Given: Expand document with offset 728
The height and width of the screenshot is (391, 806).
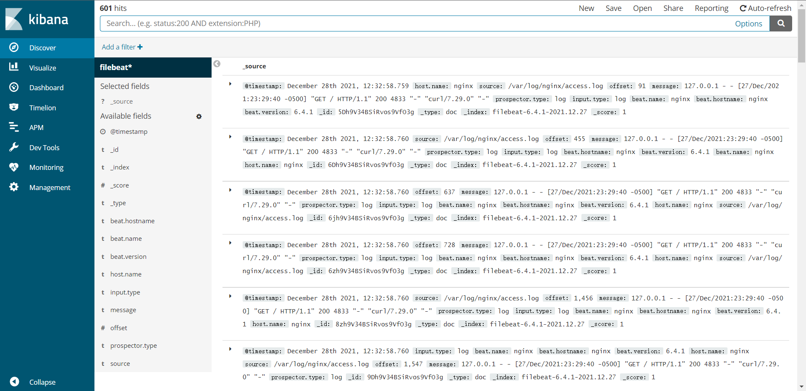Looking at the screenshot, I should pyautogui.click(x=230, y=243).
